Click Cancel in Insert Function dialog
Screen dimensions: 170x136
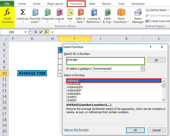click(156, 130)
